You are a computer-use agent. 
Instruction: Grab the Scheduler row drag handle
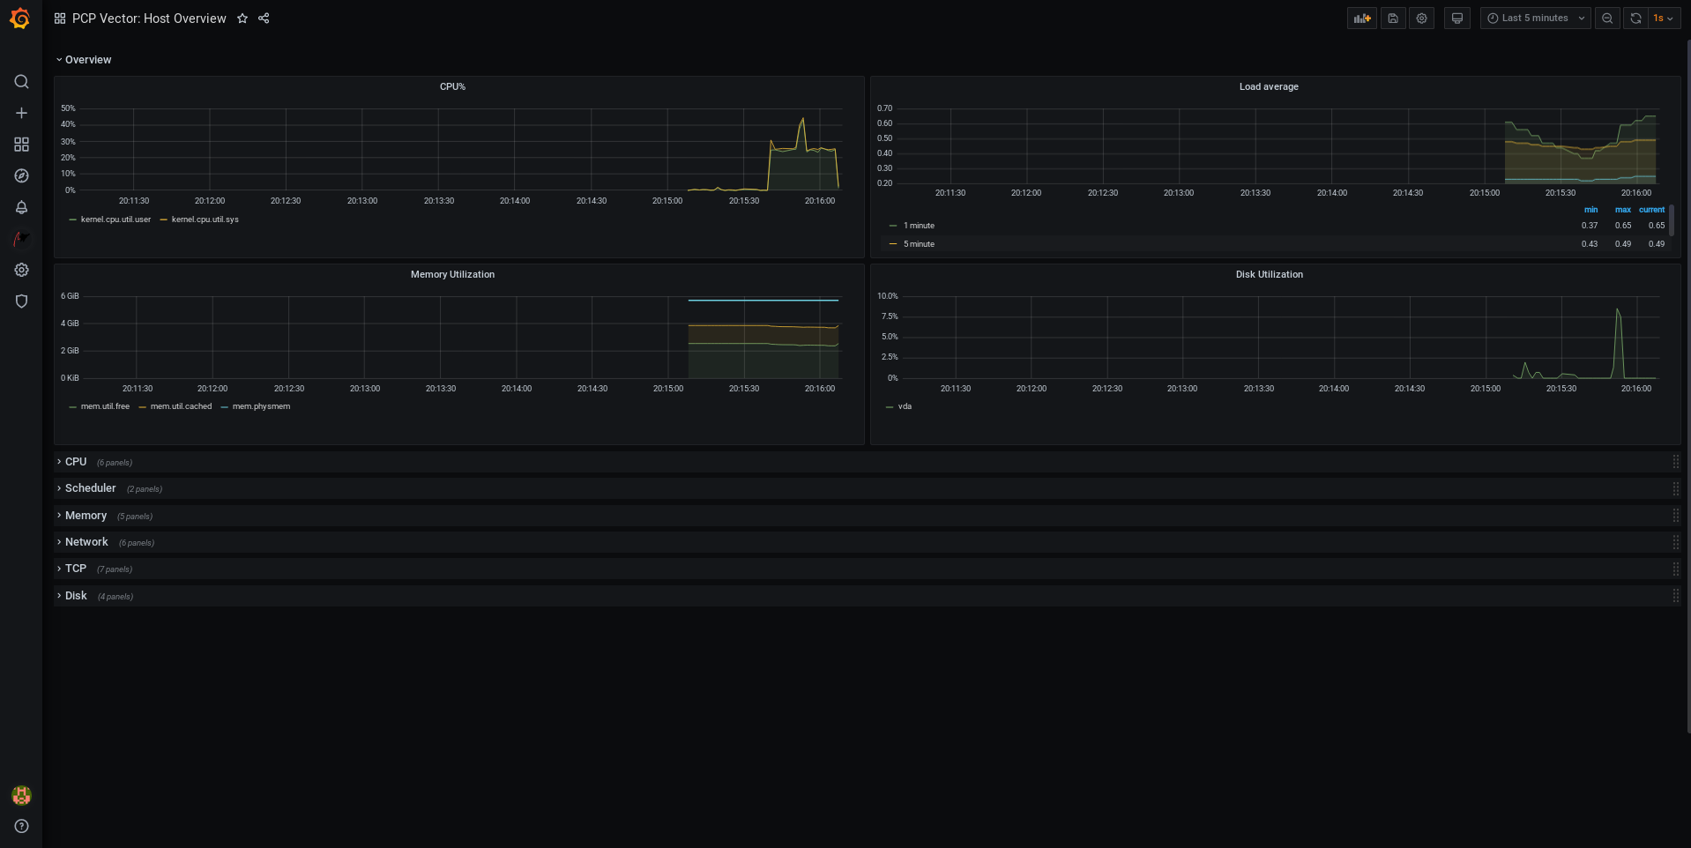click(1675, 488)
